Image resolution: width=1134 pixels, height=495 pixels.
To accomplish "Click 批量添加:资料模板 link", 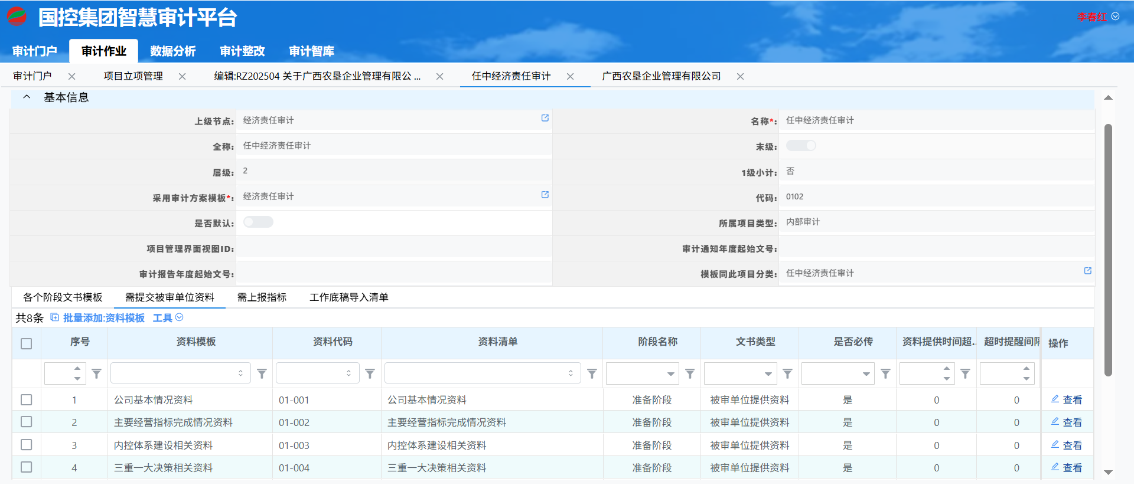I will pyautogui.click(x=103, y=318).
